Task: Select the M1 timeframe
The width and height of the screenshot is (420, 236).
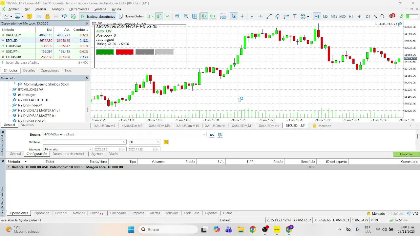Action: [317, 16]
